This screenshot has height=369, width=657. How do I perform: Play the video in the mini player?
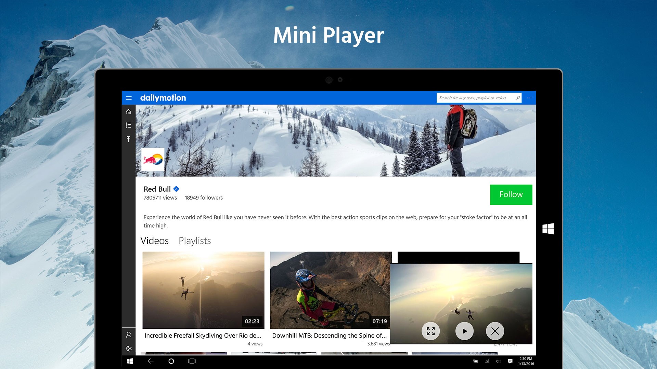[464, 331]
